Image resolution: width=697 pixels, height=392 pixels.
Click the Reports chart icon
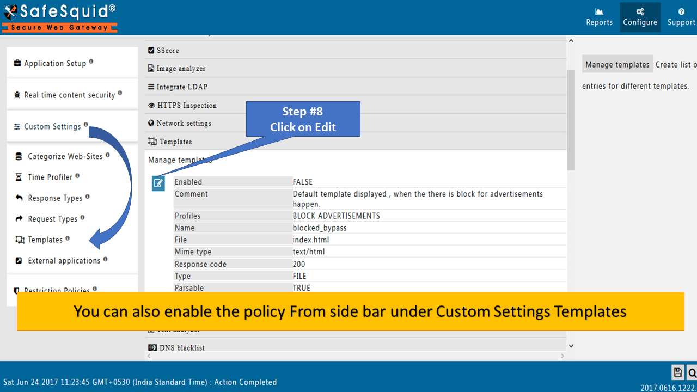599,11
